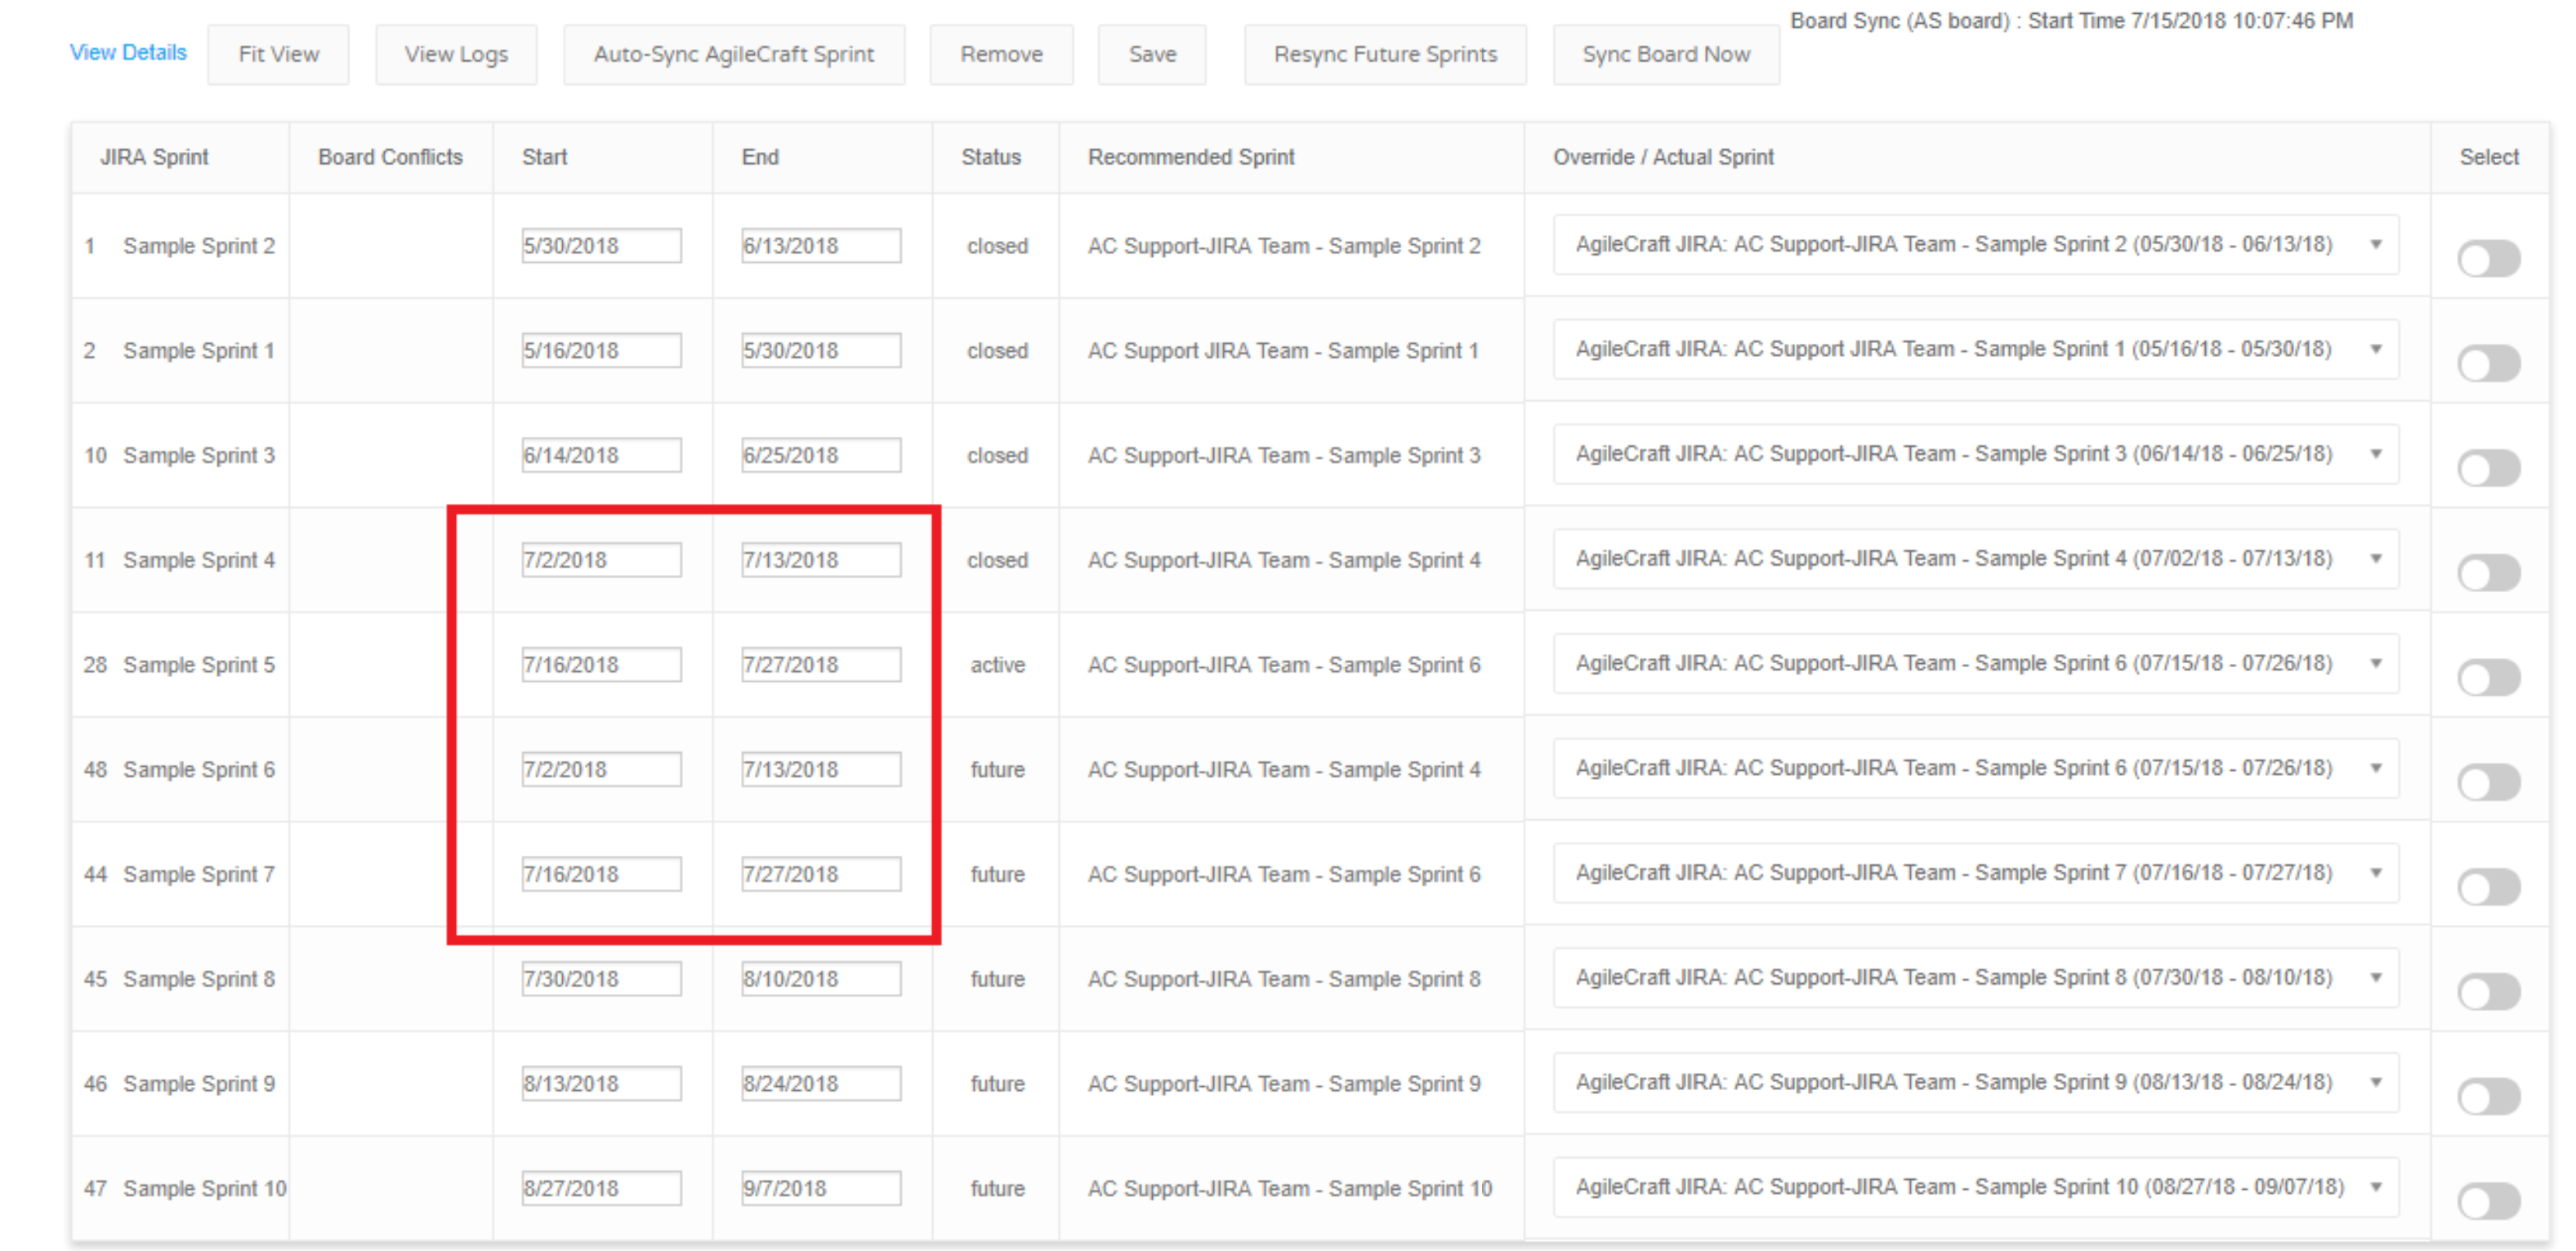Edit start date 6/14/2018 field
Image resolution: width=2576 pixels, height=1251 pixels.
(601, 456)
